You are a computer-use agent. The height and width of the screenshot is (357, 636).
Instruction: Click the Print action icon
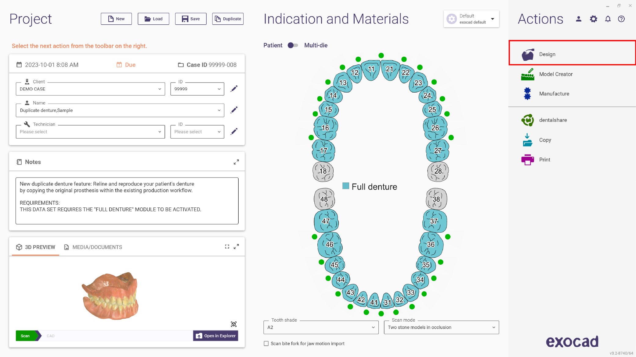point(528,160)
